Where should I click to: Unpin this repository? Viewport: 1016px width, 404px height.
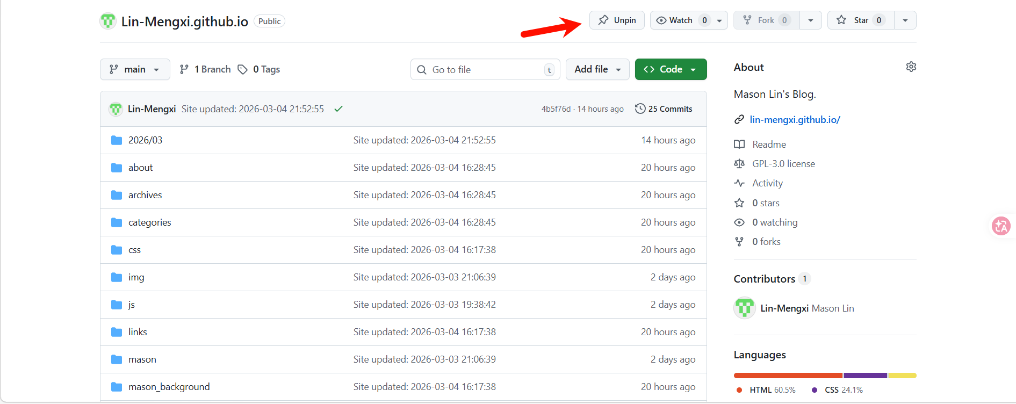(617, 20)
